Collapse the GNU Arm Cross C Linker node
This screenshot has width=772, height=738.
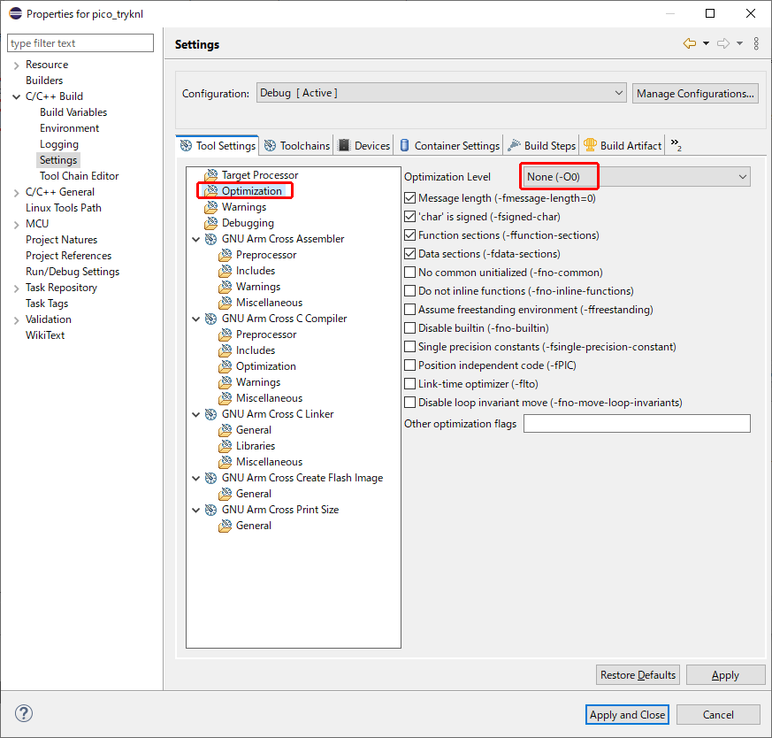[196, 414]
